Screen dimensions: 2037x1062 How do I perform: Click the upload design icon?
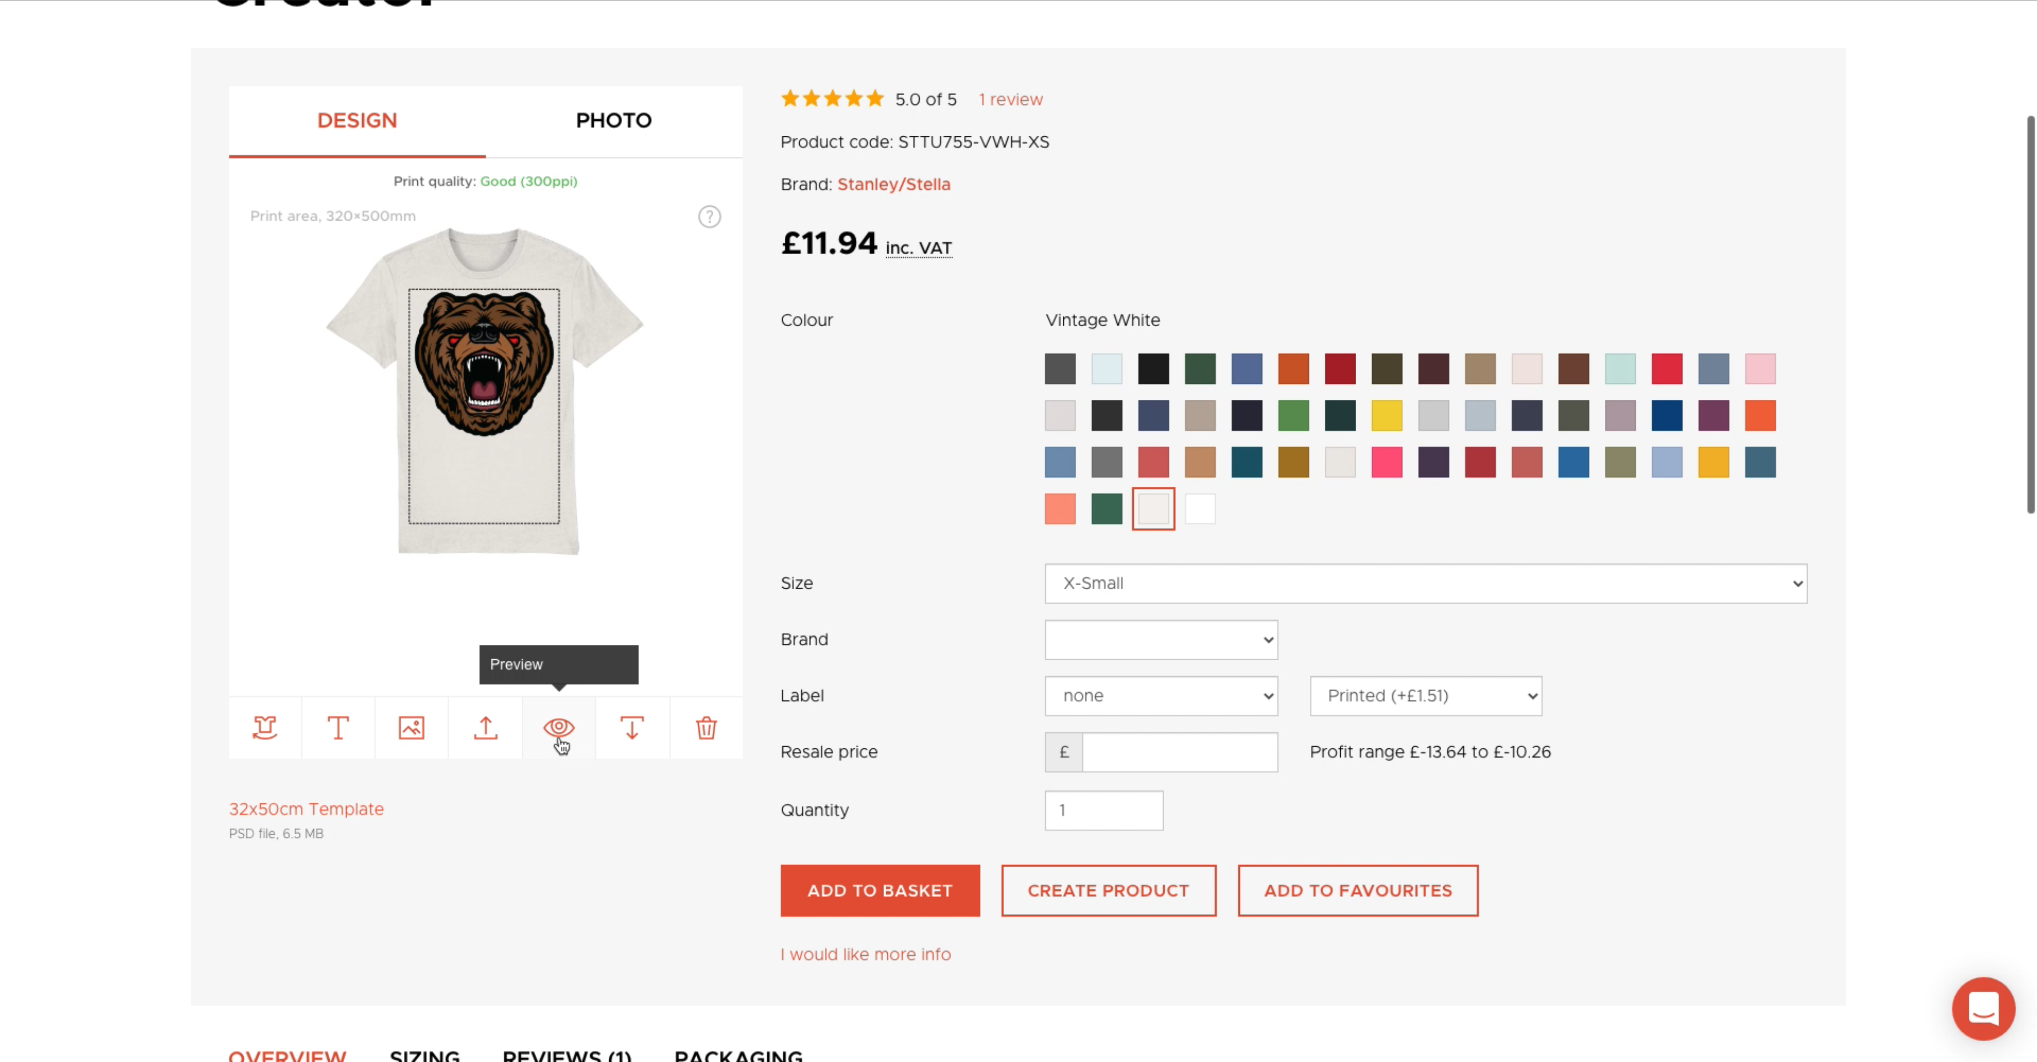(x=485, y=727)
